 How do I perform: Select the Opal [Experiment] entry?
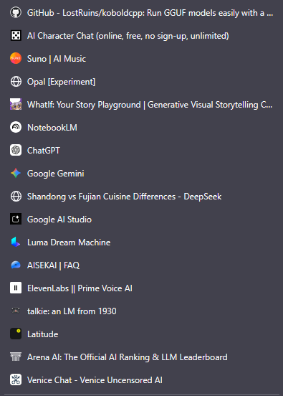(x=142, y=82)
